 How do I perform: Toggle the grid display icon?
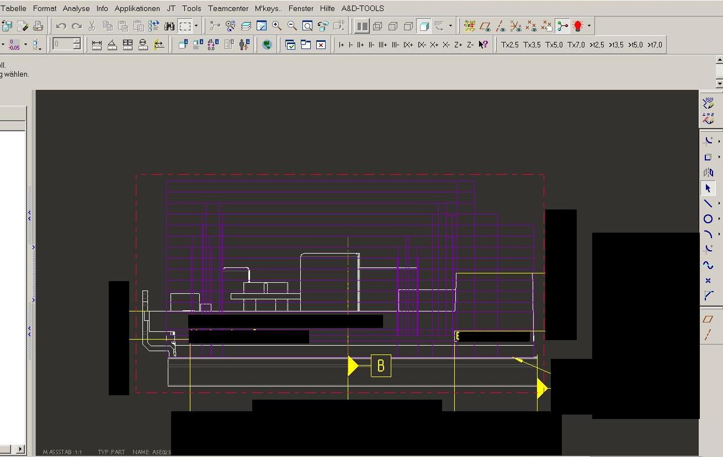(x=470, y=26)
